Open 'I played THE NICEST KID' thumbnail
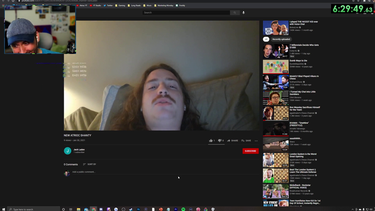Screen dimensions: 375x211 [276, 28]
